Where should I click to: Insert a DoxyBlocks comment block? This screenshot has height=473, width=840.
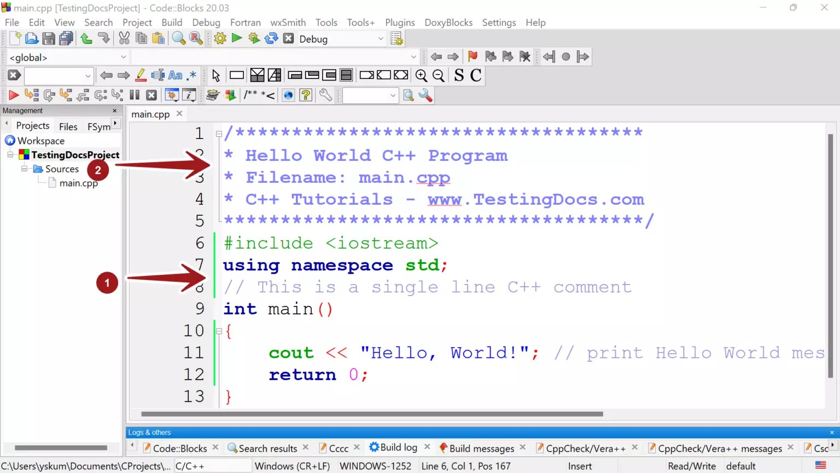(x=258, y=95)
